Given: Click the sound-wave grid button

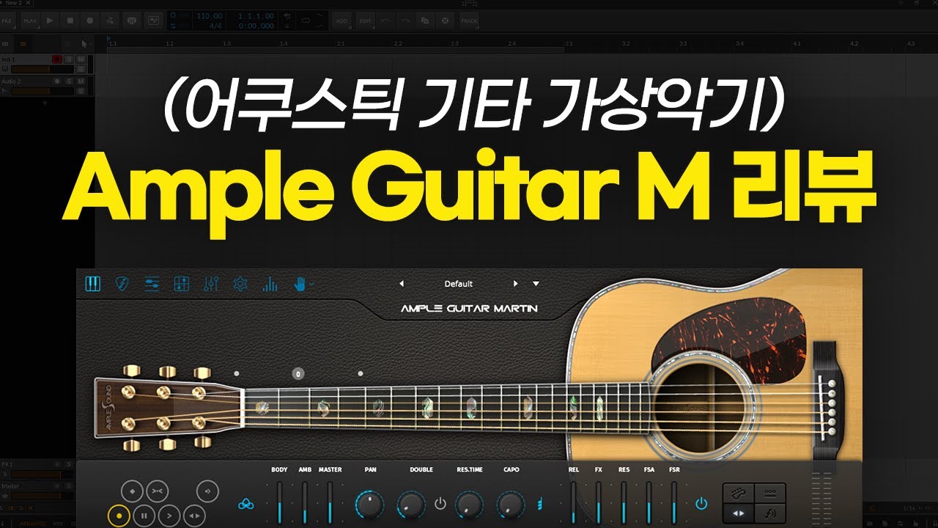Looking at the screenshot, I should coord(770,513).
